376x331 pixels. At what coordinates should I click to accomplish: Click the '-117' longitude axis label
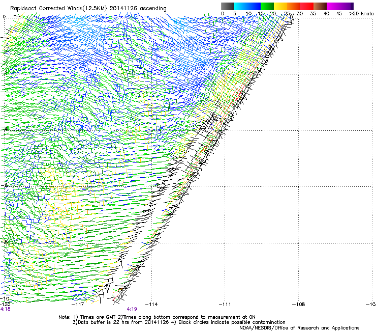pyautogui.click(x=78, y=305)
